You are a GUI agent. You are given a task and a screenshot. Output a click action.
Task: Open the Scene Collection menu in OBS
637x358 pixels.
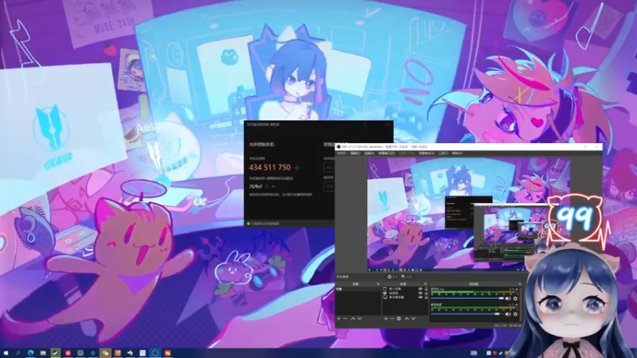point(427,154)
